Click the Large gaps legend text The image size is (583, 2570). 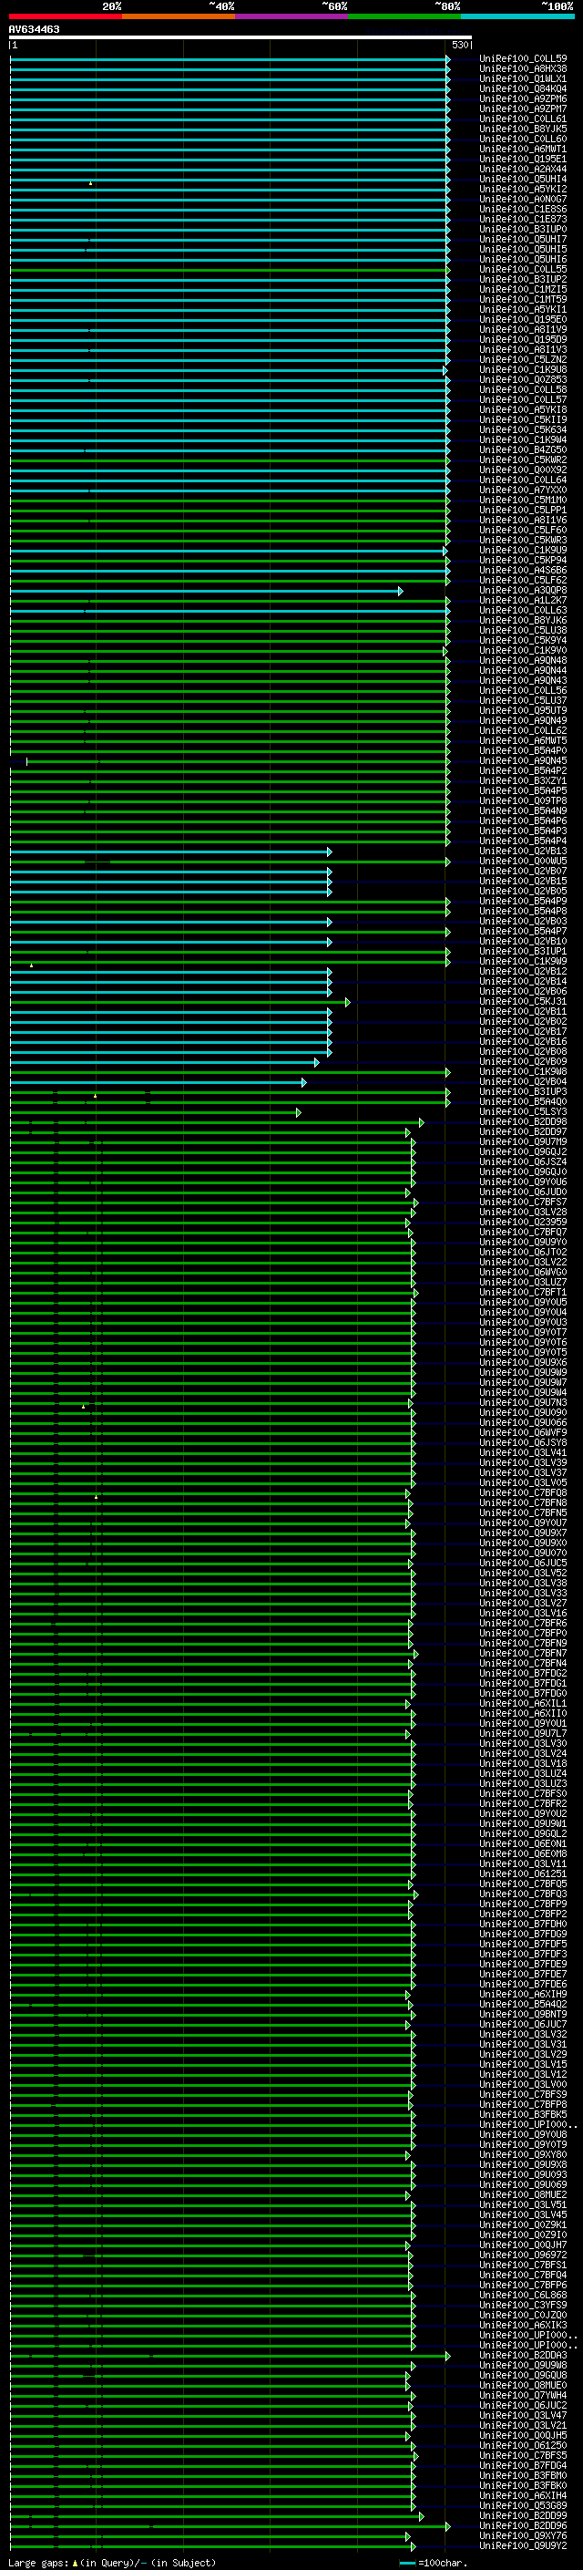coord(112,2562)
